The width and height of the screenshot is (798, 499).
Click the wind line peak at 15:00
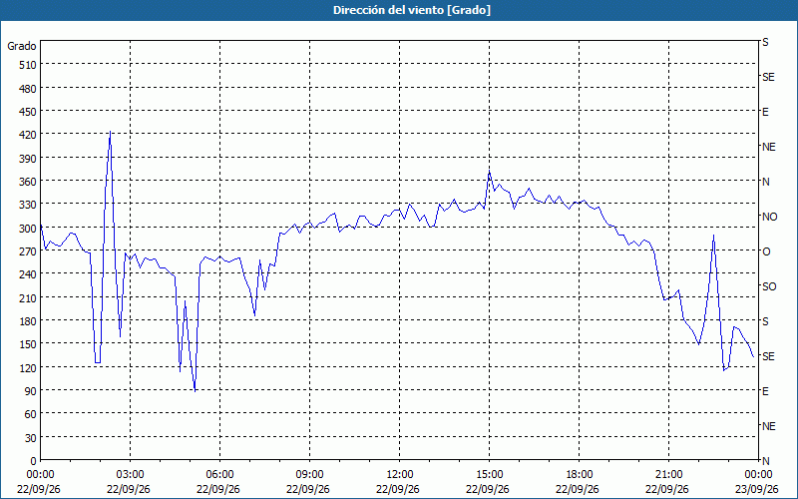click(489, 171)
